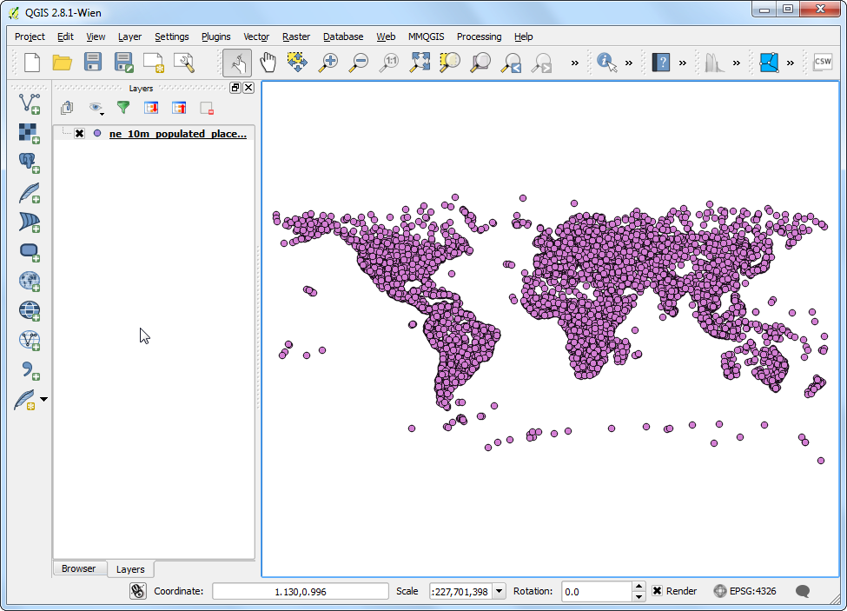Click the raster histogram stretch icon

[714, 63]
